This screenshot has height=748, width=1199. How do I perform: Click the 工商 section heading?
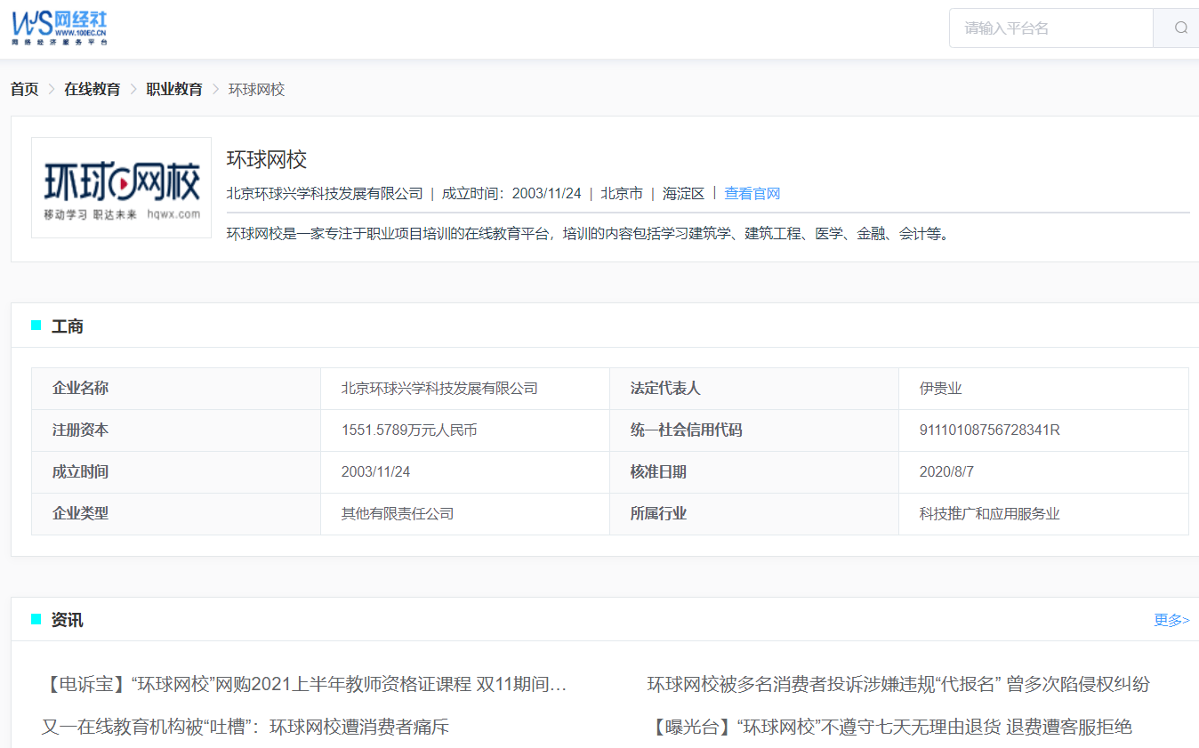point(68,326)
